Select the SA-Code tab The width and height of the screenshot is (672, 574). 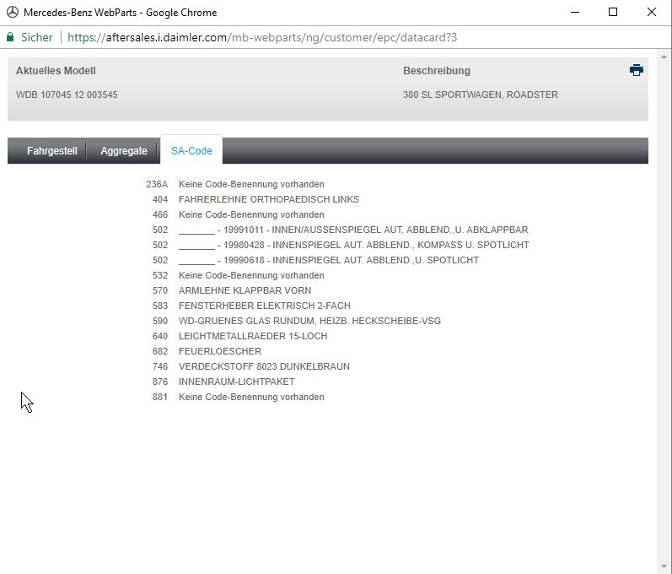(191, 151)
